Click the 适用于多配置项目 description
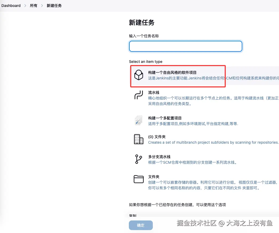 (193, 124)
